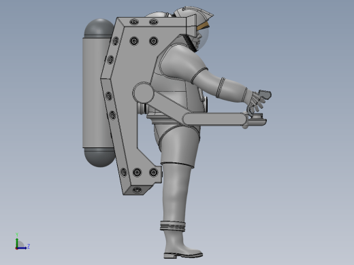The height and width of the screenshot is (265, 354).
Task: Click the blue Z axis arrow of triad
Action: (22, 247)
